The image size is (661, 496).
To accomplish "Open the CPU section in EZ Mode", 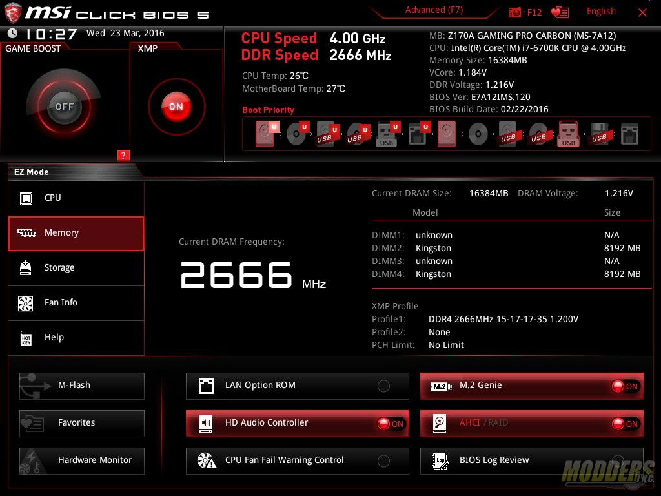I will pos(76,198).
